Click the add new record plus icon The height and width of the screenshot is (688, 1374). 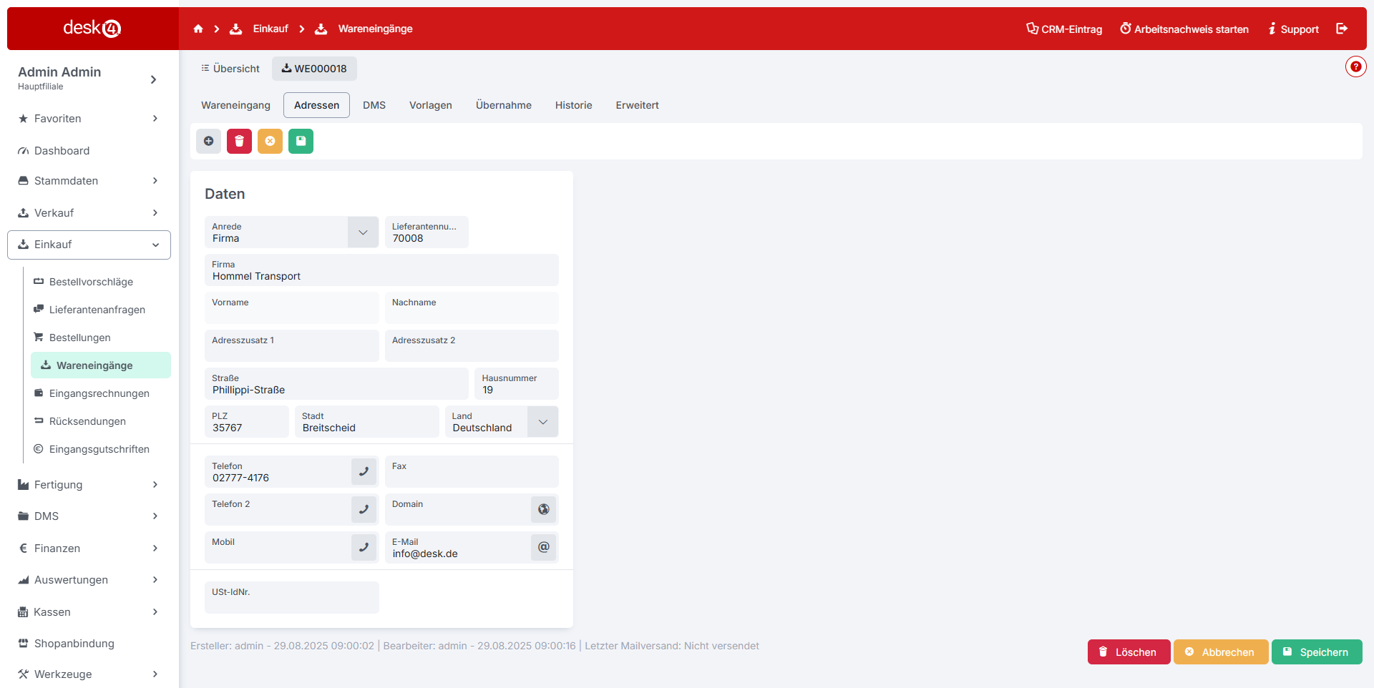click(208, 141)
